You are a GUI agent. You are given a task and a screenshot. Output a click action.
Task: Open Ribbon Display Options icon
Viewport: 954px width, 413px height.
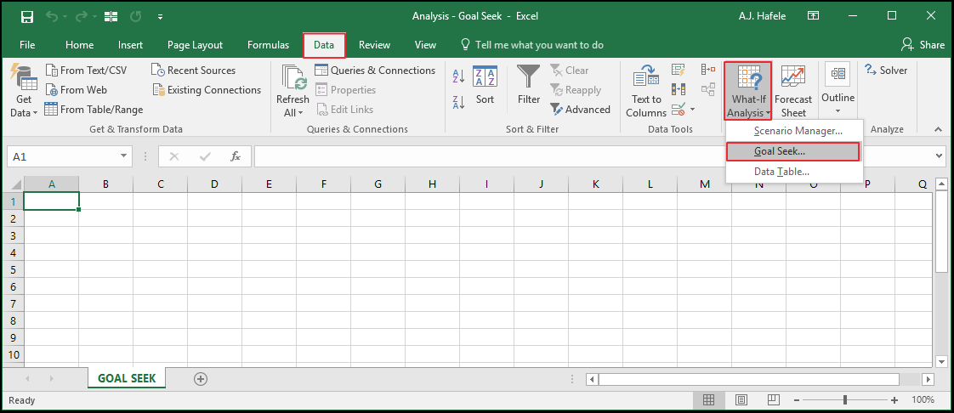tap(813, 16)
